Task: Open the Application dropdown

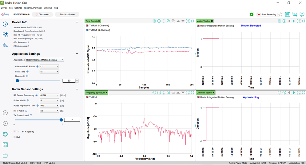Action: 45,60
